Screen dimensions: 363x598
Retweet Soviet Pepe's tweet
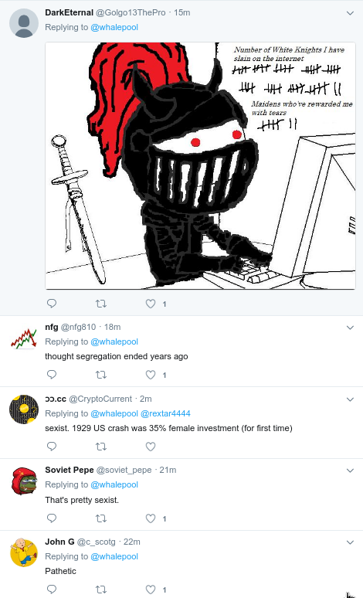100,518
